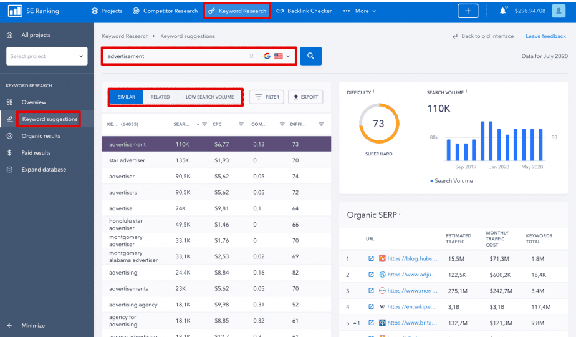Select the advertise keyword row
This screenshot has width=576, height=337.
point(216,208)
